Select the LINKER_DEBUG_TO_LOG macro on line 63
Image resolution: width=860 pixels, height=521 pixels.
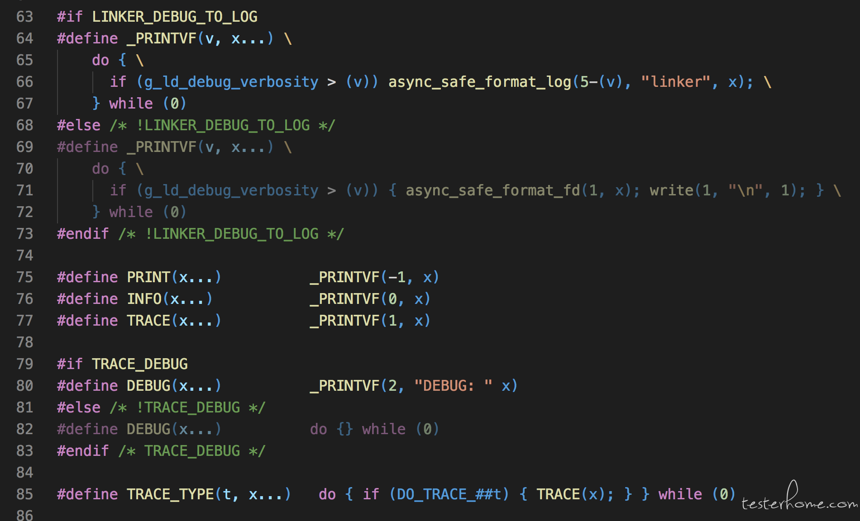point(175,17)
